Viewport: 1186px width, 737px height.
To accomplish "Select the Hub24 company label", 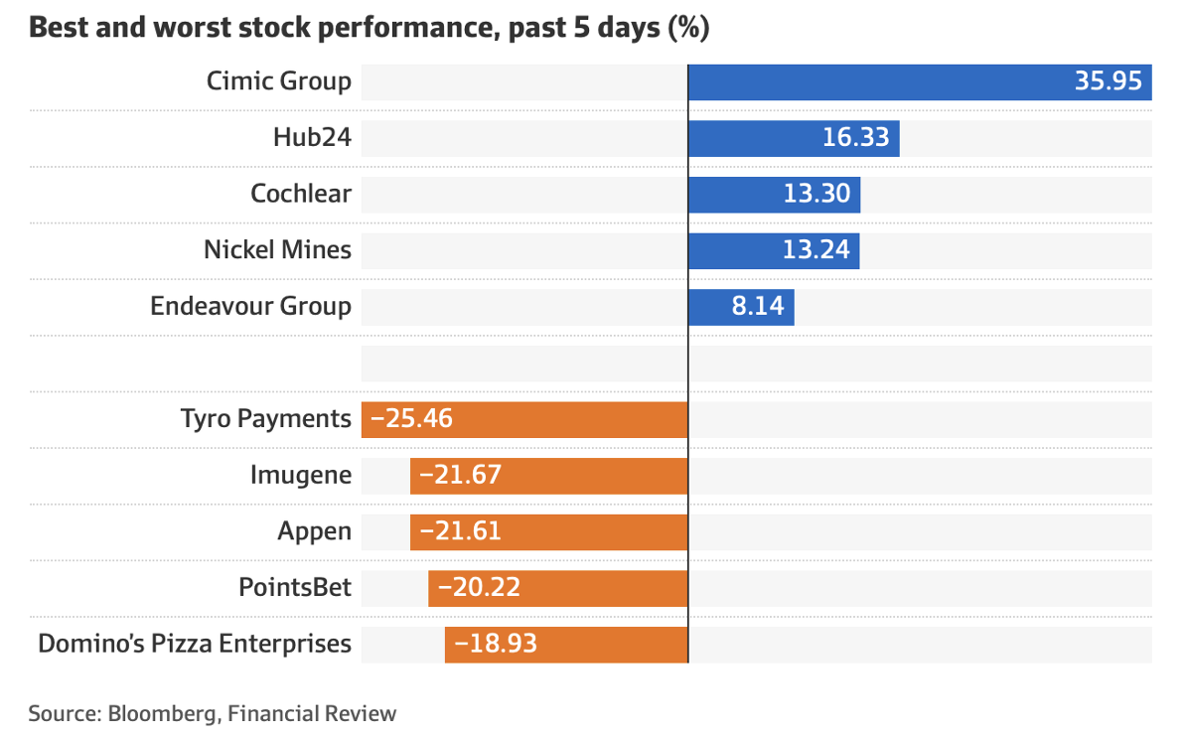I will 312,137.
